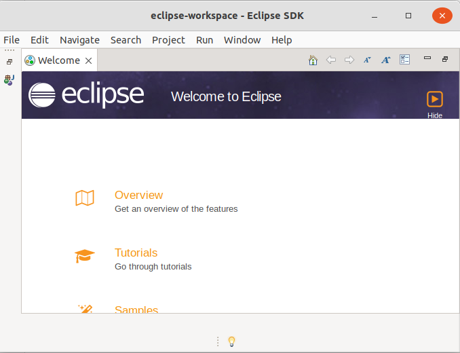Open the Overview link
This screenshot has width=460, height=353.
[138, 195]
